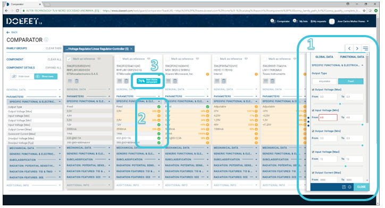Viewport: 385px width, 208px height.
Task: Open options menu icon for RHFL4913KP25-01Q card
Action: click(120, 81)
